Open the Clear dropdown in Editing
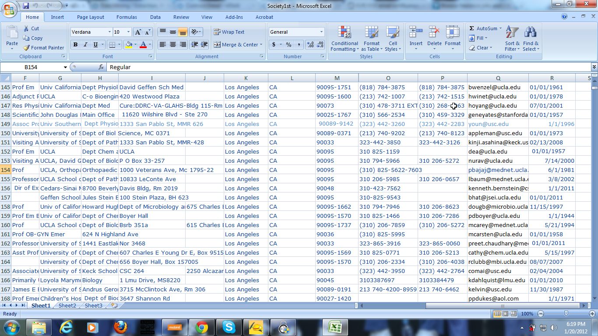Screen dimensions: 598x336 coord(481,48)
